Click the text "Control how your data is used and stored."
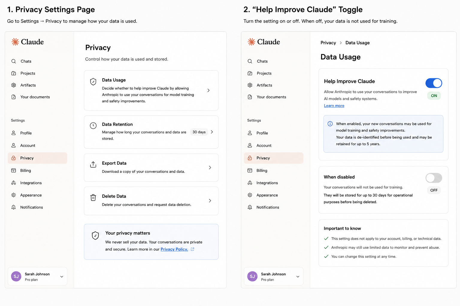 tap(127, 59)
